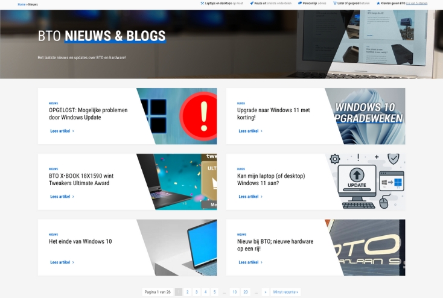Click the Update computer illustration thumbnail
The height and width of the screenshot is (298, 443).
(x=369, y=182)
